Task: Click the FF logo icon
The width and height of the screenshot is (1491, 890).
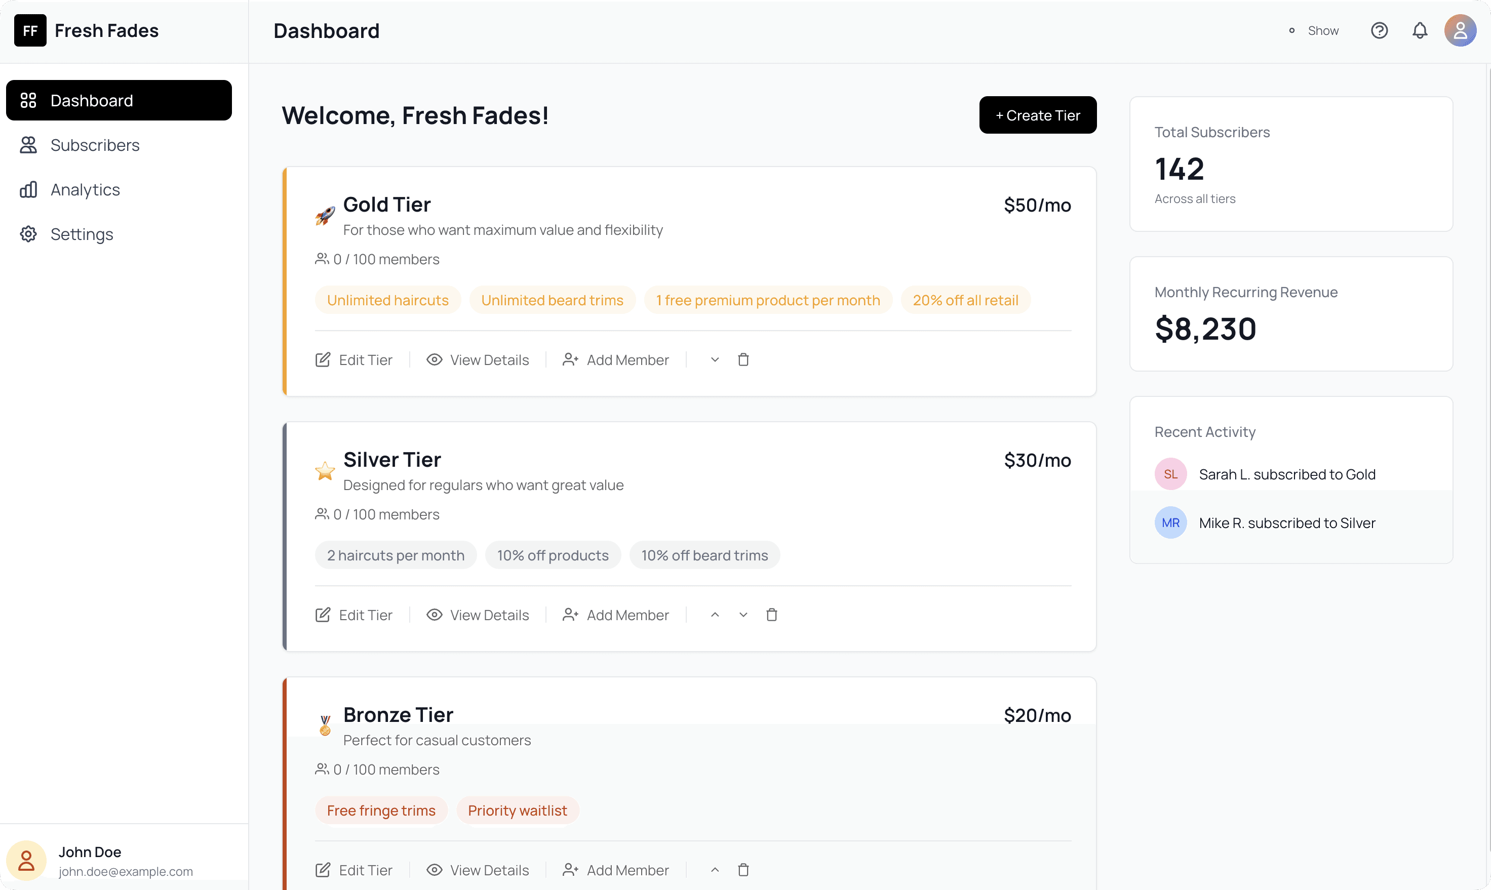Action: (x=30, y=30)
